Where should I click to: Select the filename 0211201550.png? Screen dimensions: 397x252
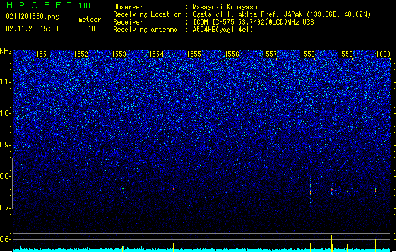pyautogui.click(x=32, y=16)
